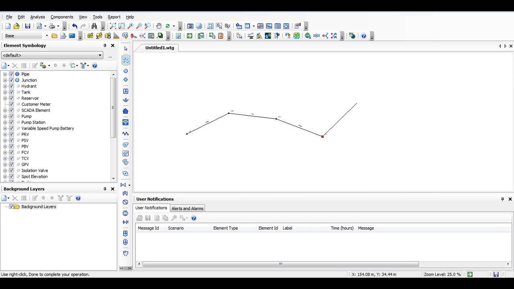Select the SCADA Element tool
The image size is (514, 289).
[x=126, y=122]
